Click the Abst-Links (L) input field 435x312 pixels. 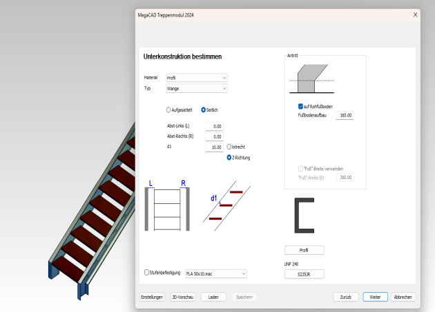click(x=214, y=126)
